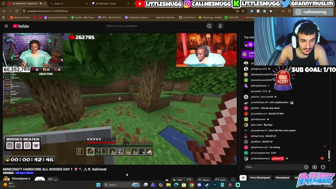
Task: Select the From IShowSpeed filter chip
Action: pyautogui.click(x=260, y=178)
